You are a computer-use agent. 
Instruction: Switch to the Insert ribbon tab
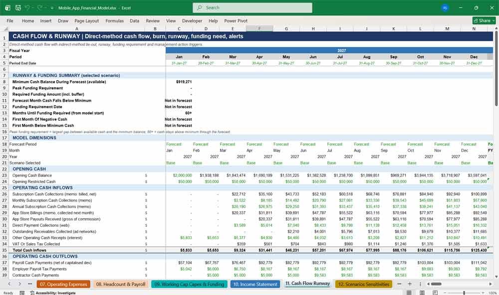coord(46,20)
